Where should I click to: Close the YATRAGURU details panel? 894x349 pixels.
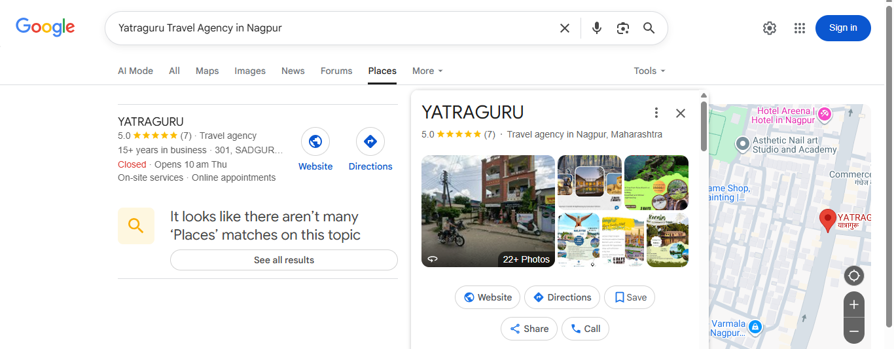click(x=681, y=113)
